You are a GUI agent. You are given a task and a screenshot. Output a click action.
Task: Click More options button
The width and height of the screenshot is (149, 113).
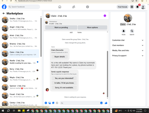(92, 28)
